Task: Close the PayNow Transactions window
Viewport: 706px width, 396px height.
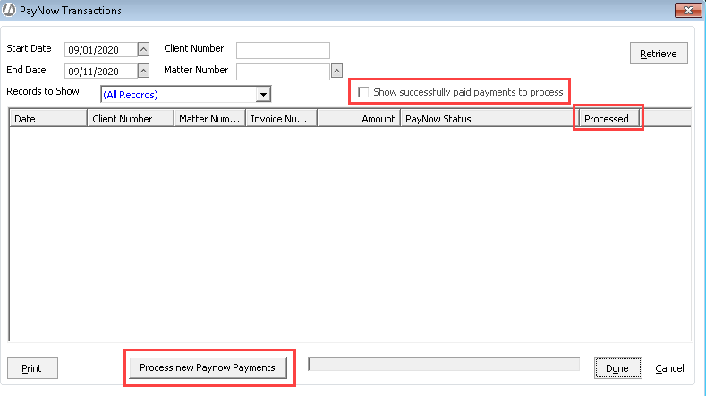Action: [688, 10]
